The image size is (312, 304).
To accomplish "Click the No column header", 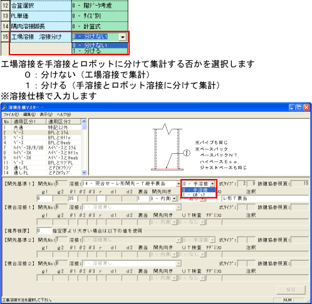I will pos(6,121).
